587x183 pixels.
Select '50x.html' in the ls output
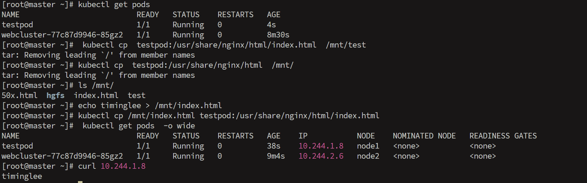coord(19,96)
